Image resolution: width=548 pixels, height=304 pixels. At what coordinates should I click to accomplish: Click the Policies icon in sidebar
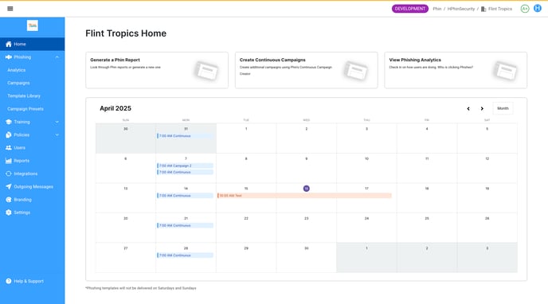point(9,134)
